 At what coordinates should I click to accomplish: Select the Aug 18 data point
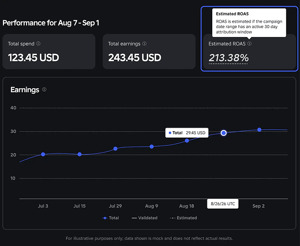coord(187,141)
